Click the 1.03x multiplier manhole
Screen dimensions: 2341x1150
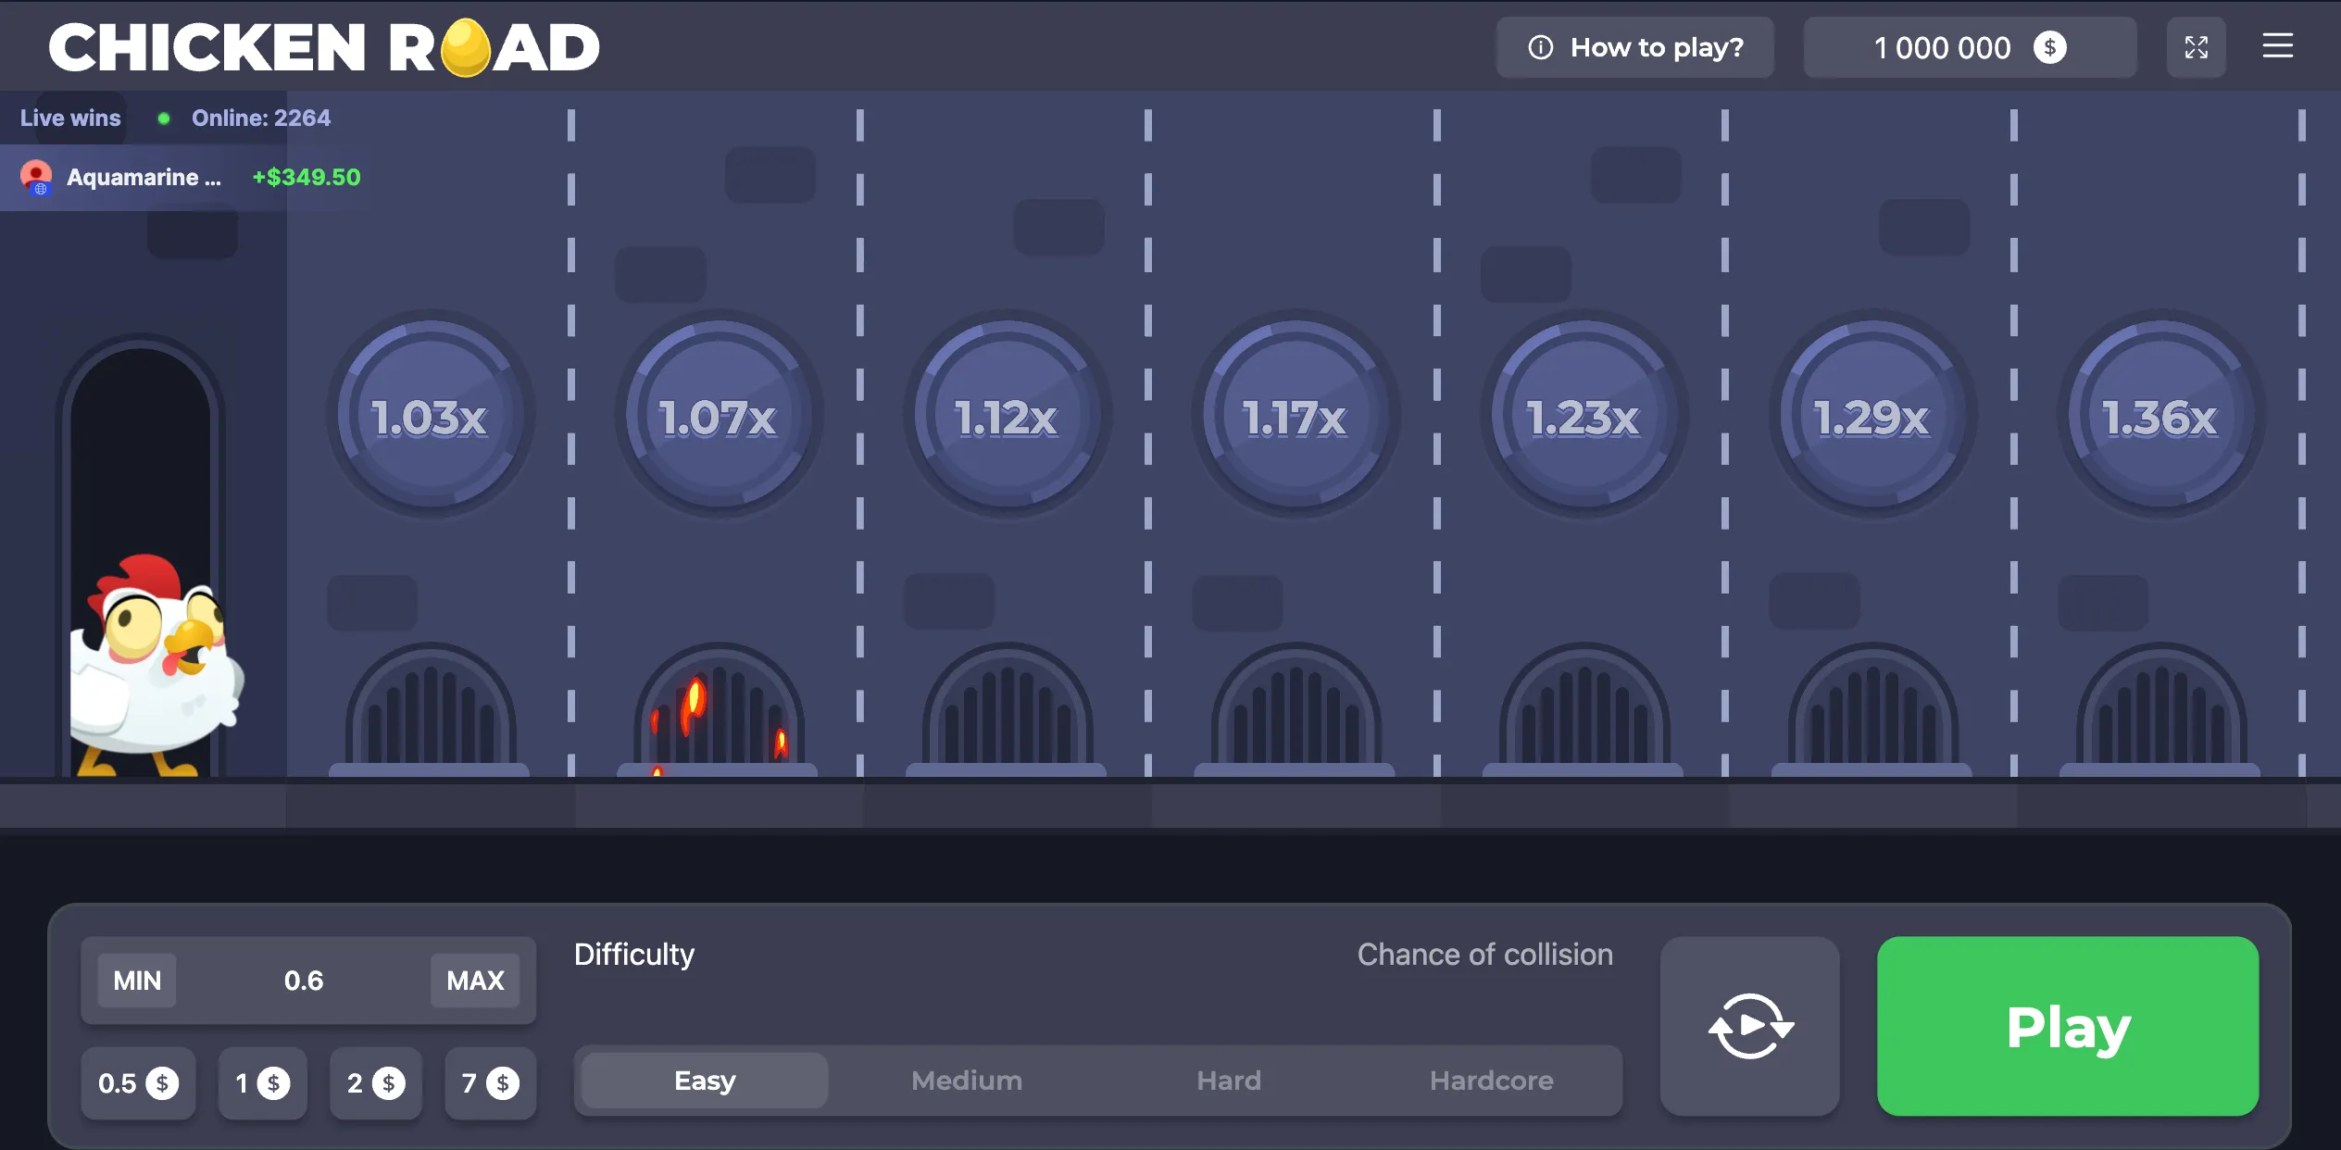[430, 416]
